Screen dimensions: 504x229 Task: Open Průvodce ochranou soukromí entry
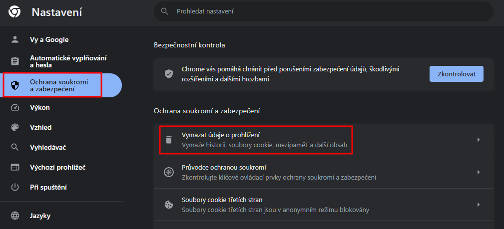click(323, 172)
